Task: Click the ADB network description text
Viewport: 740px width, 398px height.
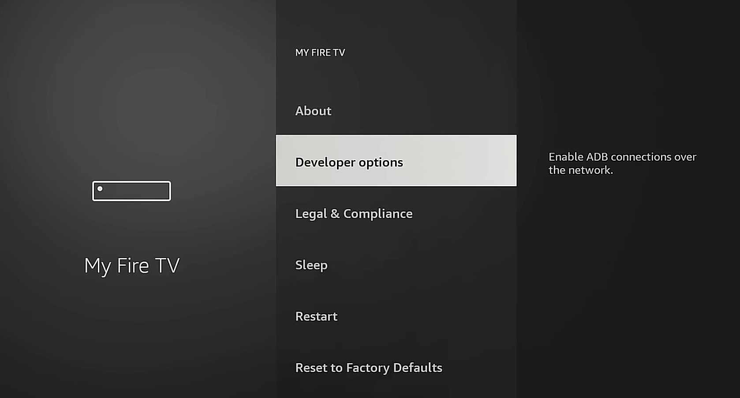Action: [x=622, y=163]
